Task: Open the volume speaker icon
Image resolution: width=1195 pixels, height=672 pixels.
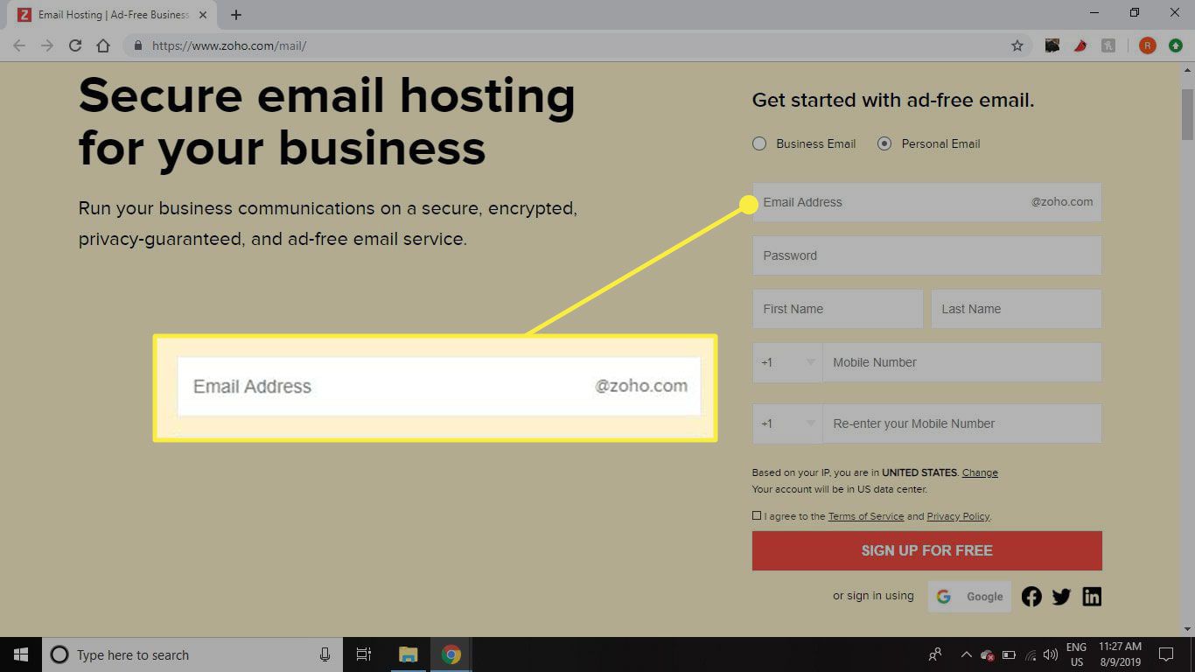Action: tap(1051, 654)
